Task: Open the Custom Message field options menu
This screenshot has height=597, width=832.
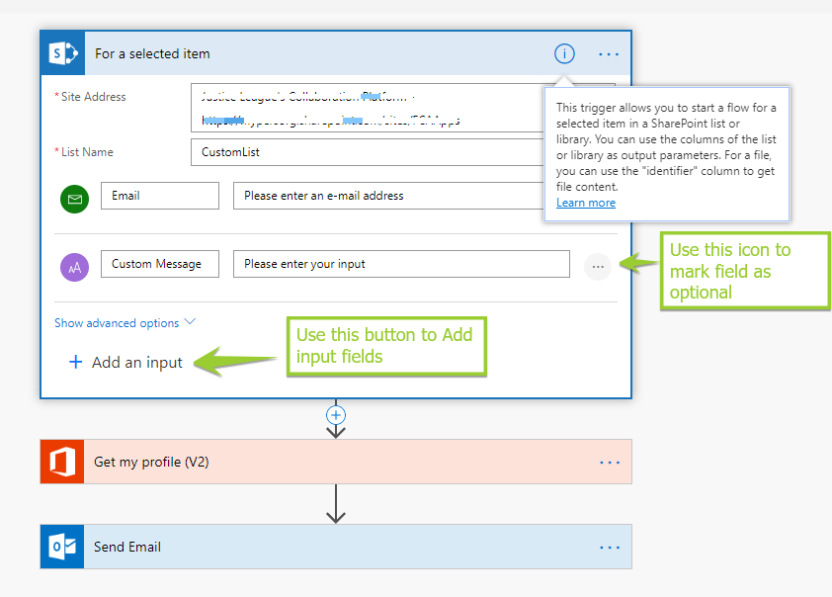Action: tap(597, 265)
